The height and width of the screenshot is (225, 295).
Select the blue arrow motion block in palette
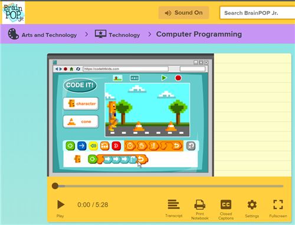click(x=82, y=146)
